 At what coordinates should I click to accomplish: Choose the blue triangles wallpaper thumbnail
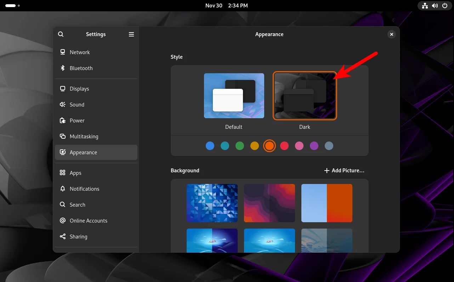212,203
